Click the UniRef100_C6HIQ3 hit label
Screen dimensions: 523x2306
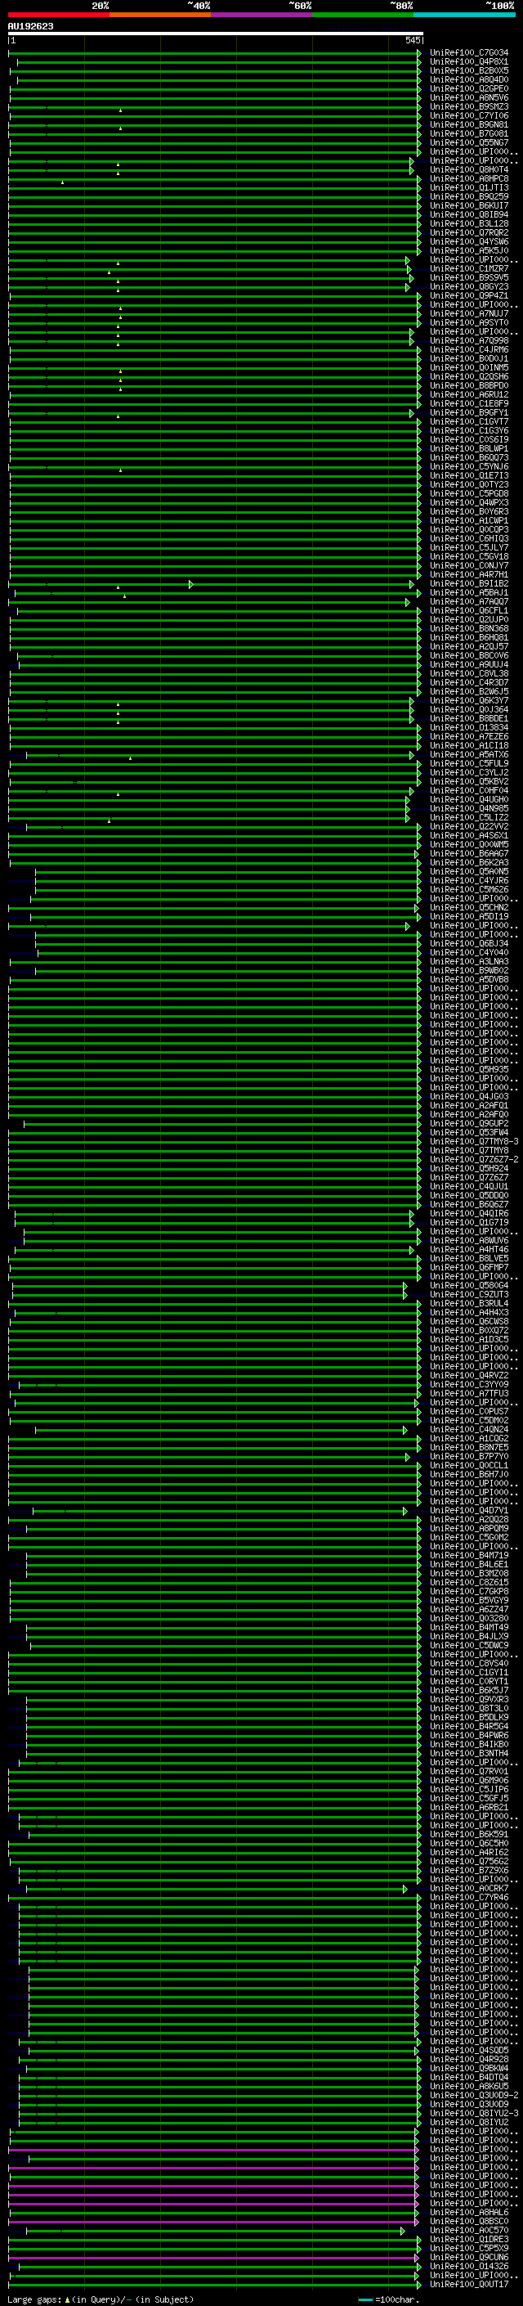tap(469, 539)
